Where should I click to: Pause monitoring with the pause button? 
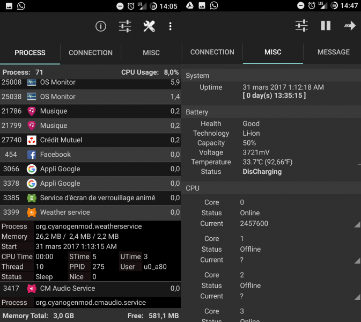pos(326,26)
